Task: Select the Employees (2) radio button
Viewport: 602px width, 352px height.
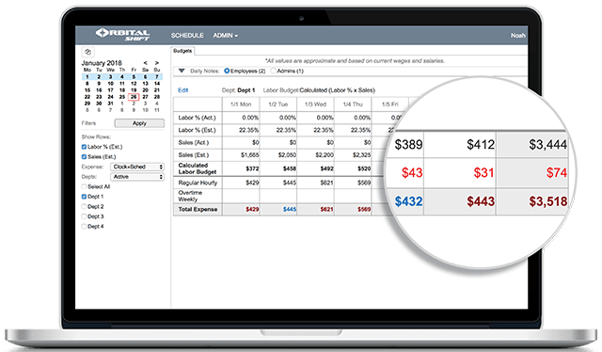Action: click(x=227, y=71)
